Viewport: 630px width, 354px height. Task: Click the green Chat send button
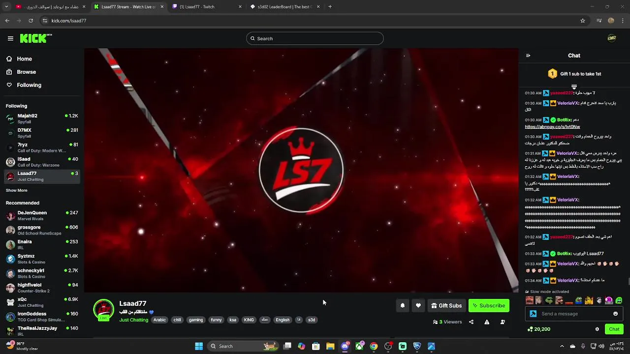coord(614,329)
